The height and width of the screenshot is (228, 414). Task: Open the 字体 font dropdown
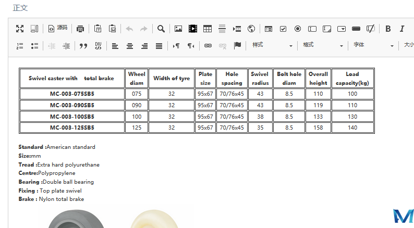pyautogui.click(x=373, y=46)
